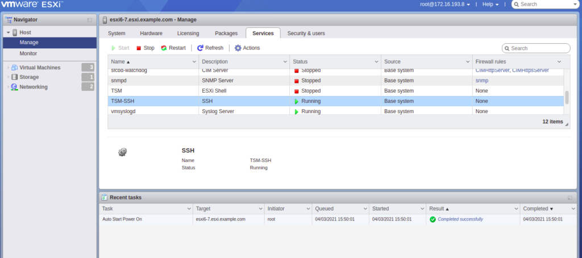The height and width of the screenshot is (258, 582).
Task: Open the Actions menu button
Action: pos(247,48)
